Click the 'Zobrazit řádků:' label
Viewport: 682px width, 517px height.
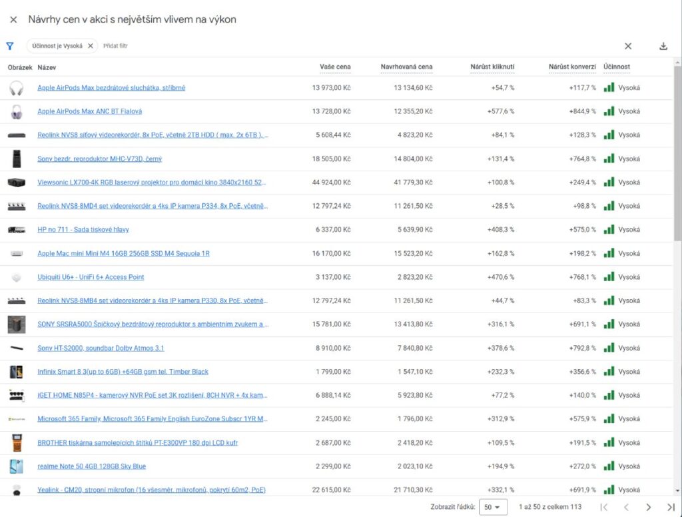click(x=453, y=507)
